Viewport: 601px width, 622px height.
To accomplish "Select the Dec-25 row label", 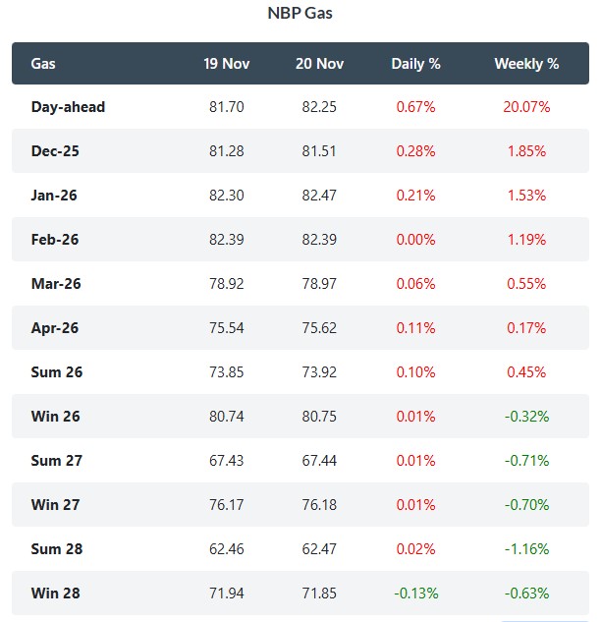I will click(57, 151).
